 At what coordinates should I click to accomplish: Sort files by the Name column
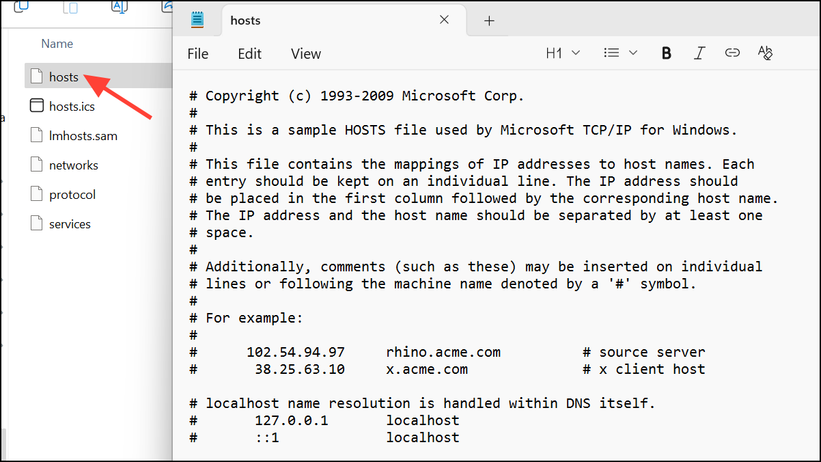click(57, 44)
